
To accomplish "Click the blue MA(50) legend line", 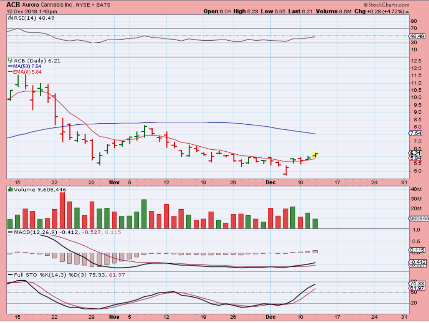I will (11, 66).
